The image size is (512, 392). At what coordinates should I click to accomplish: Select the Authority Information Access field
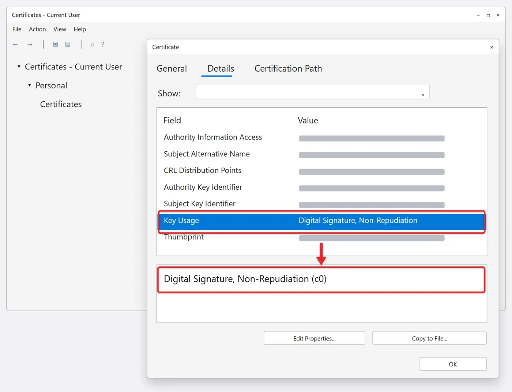[213, 137]
